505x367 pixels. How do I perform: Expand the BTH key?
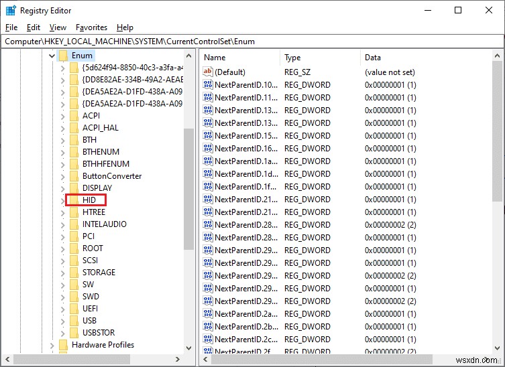click(x=62, y=140)
